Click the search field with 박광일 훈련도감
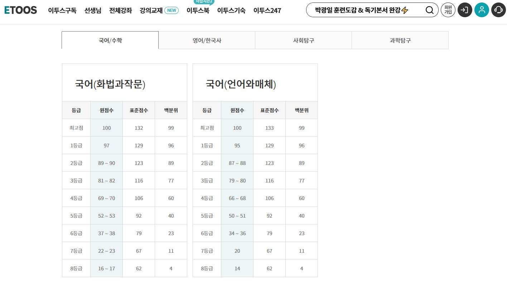The image size is (507, 285). pyautogui.click(x=372, y=10)
